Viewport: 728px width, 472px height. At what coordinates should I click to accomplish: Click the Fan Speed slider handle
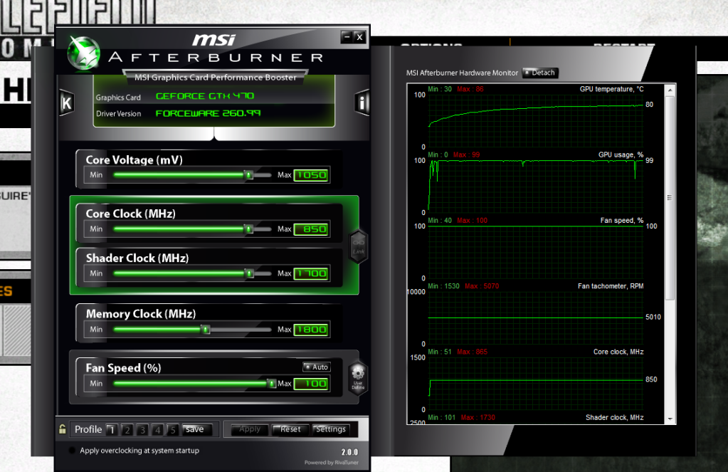[x=272, y=384]
